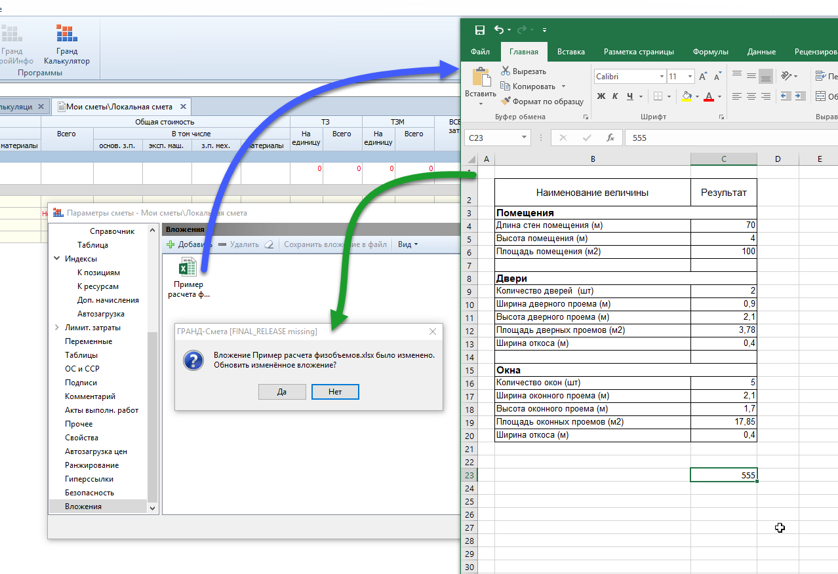
Task: Toggle bold Ж formatting
Action: pos(601,96)
